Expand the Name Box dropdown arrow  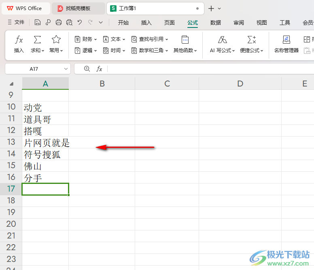point(66,69)
